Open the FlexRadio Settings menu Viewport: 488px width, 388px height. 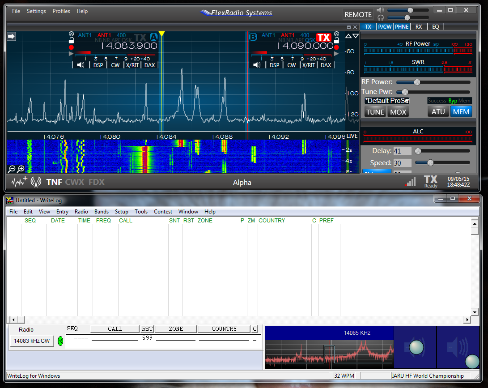[36, 11]
